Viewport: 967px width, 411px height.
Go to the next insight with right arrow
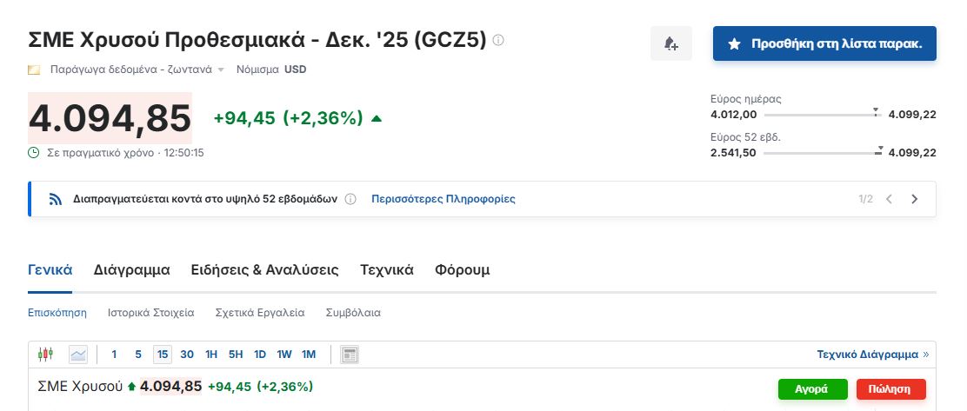(x=914, y=199)
